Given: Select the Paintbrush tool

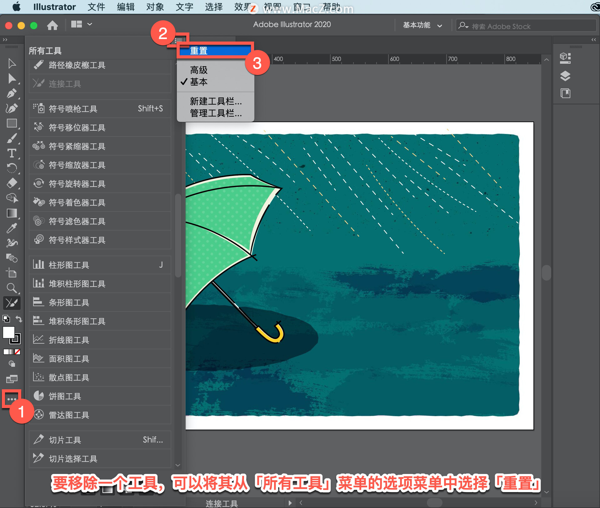Looking at the screenshot, I should 12,138.
